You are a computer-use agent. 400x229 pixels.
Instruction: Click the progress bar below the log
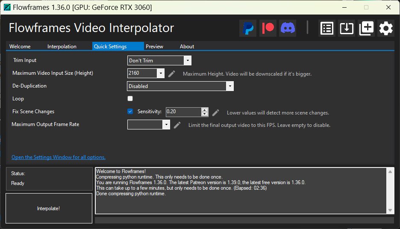[244, 220]
